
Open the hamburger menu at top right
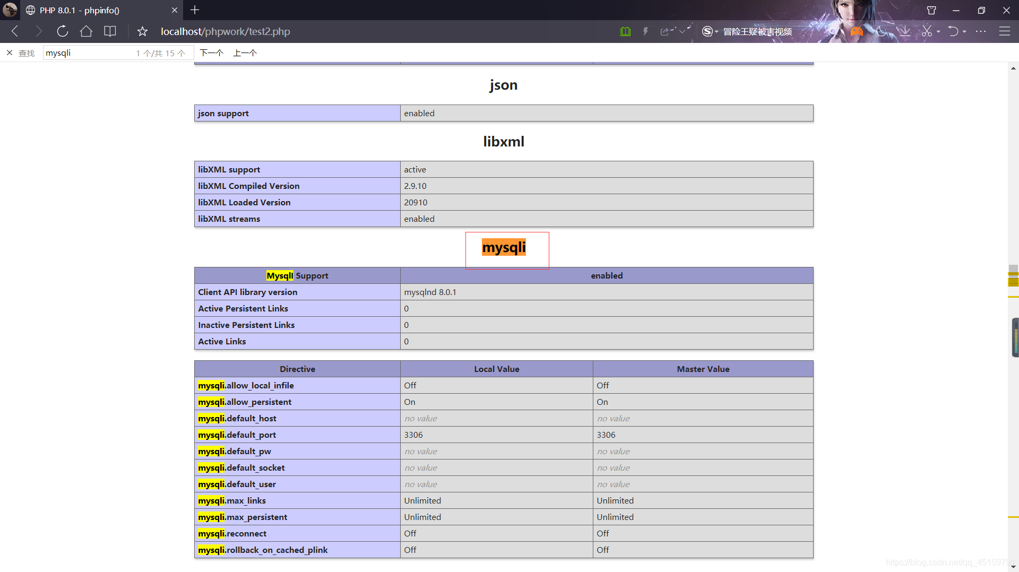pyautogui.click(x=1006, y=31)
